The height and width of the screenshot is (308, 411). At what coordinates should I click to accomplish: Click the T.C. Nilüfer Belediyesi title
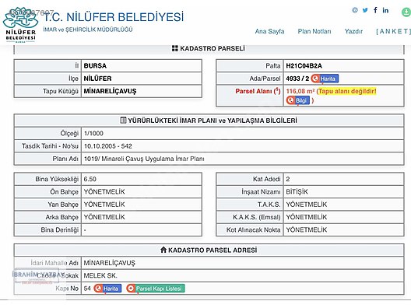click(x=114, y=17)
